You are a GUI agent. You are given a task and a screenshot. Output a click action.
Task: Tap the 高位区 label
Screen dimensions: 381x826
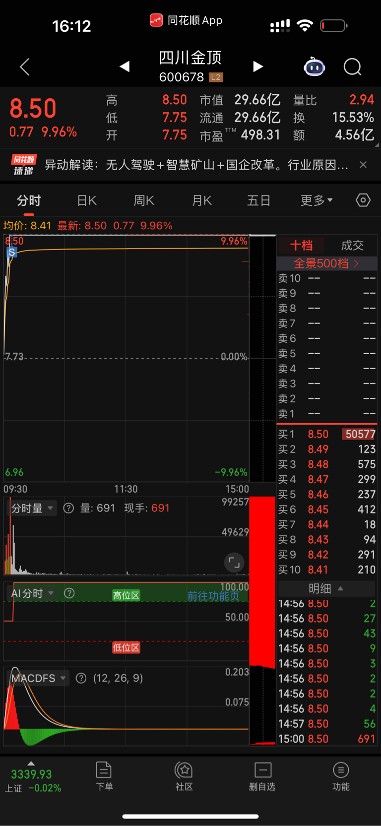click(126, 595)
